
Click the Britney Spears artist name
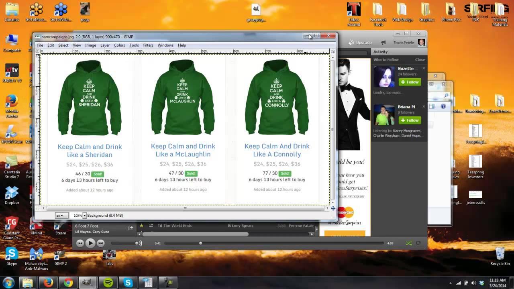point(241,226)
